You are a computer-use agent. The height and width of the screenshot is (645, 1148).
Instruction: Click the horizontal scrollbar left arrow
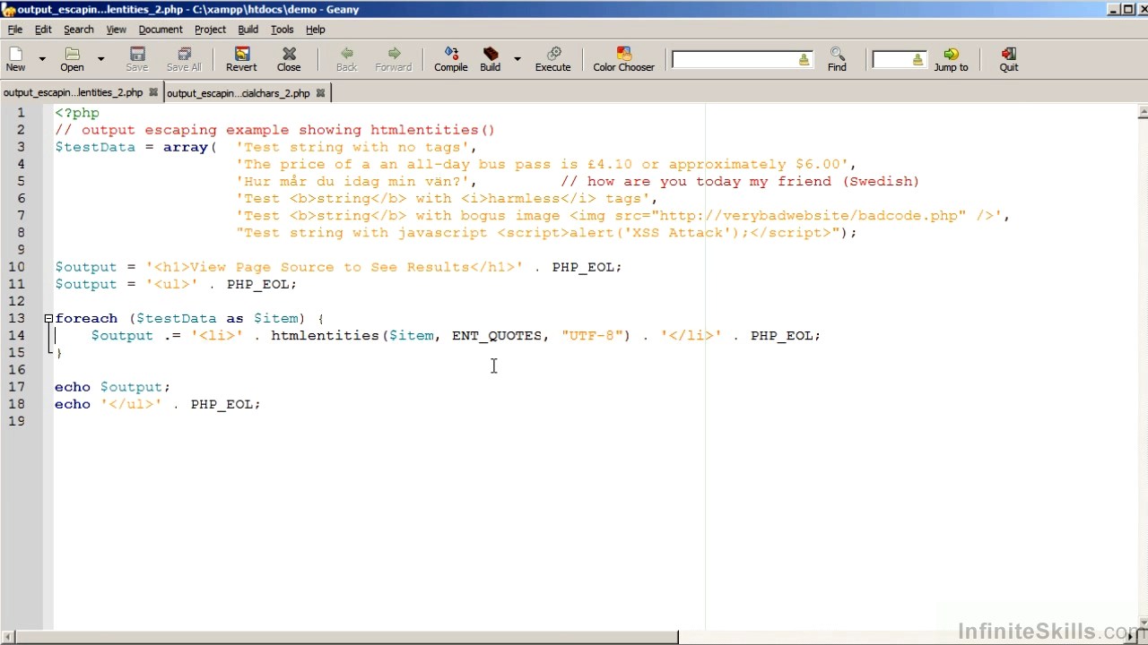(7, 637)
